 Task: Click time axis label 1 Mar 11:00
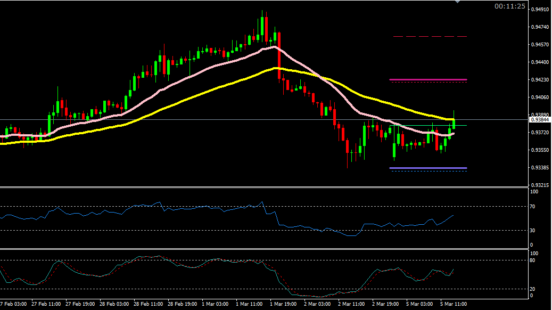(249, 304)
